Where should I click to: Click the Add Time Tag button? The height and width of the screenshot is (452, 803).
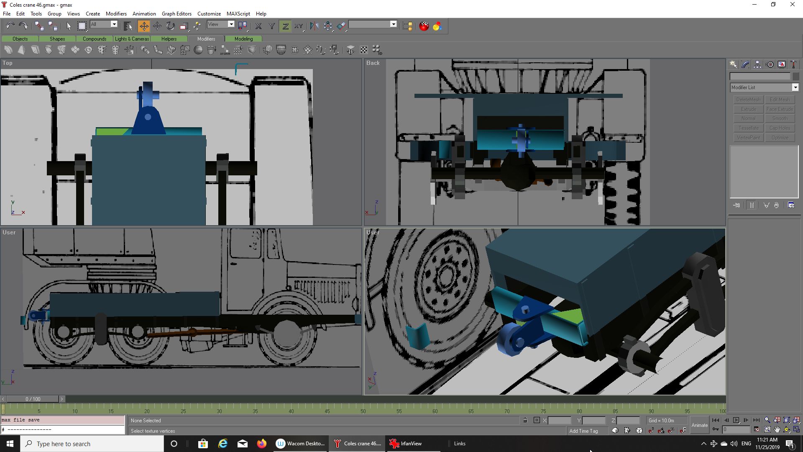click(583, 431)
